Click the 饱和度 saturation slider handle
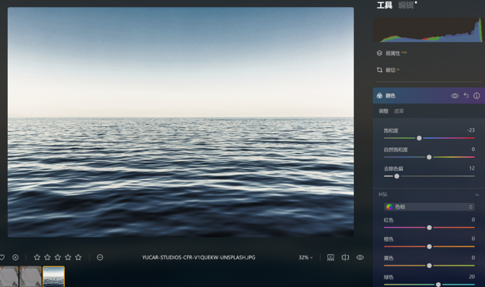Image resolution: width=485 pixels, height=287 pixels. coord(419,138)
